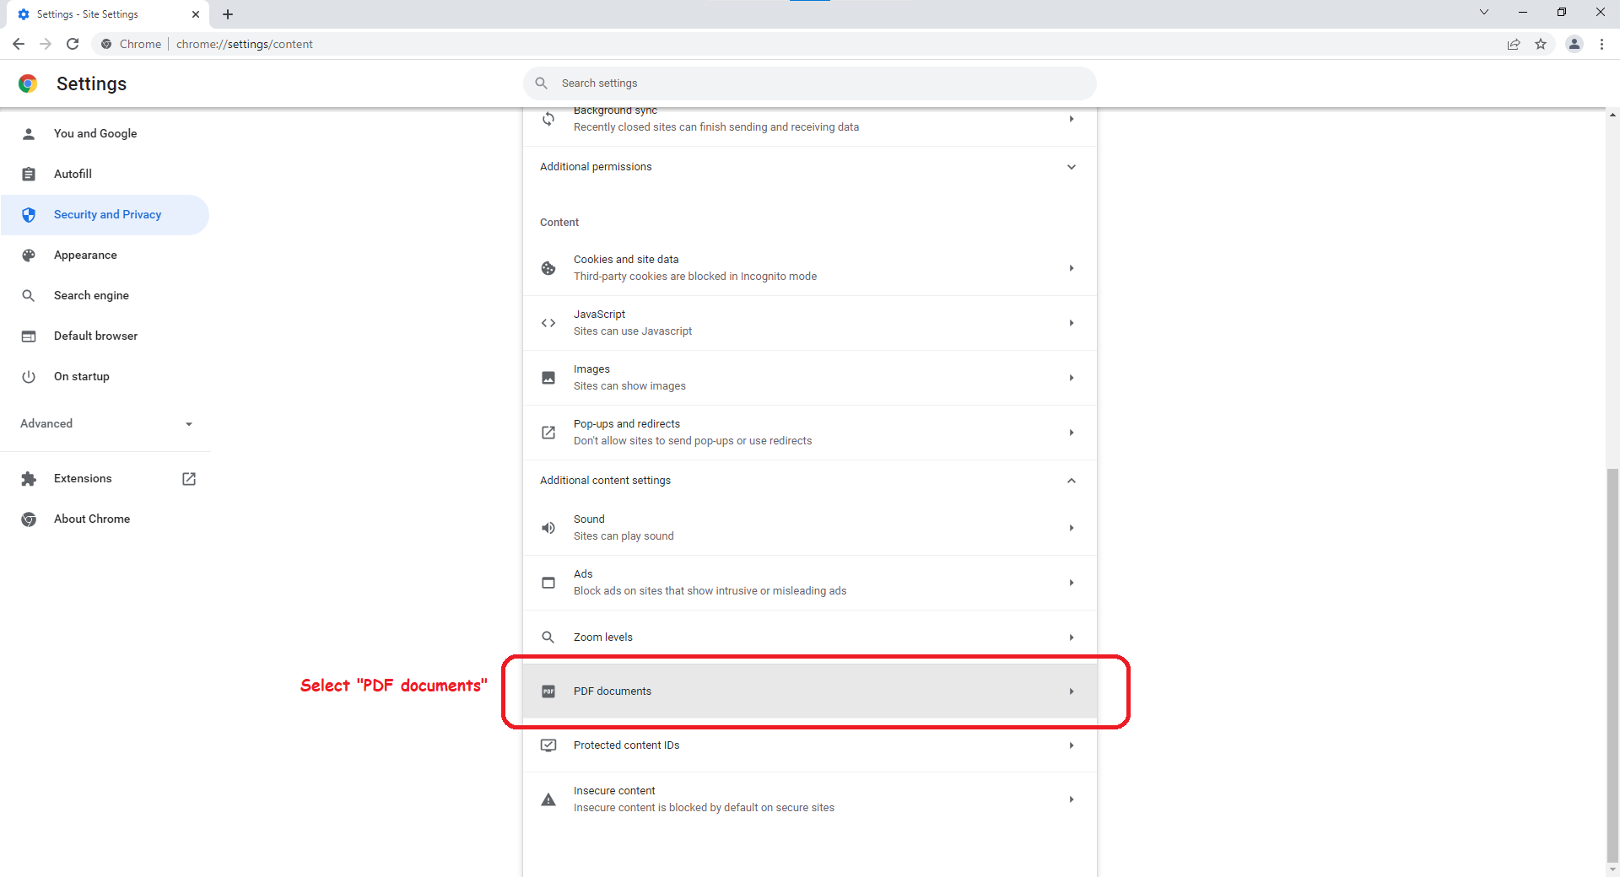Image resolution: width=1620 pixels, height=877 pixels.
Task: Collapse the Additional content settings section
Action: click(1070, 481)
